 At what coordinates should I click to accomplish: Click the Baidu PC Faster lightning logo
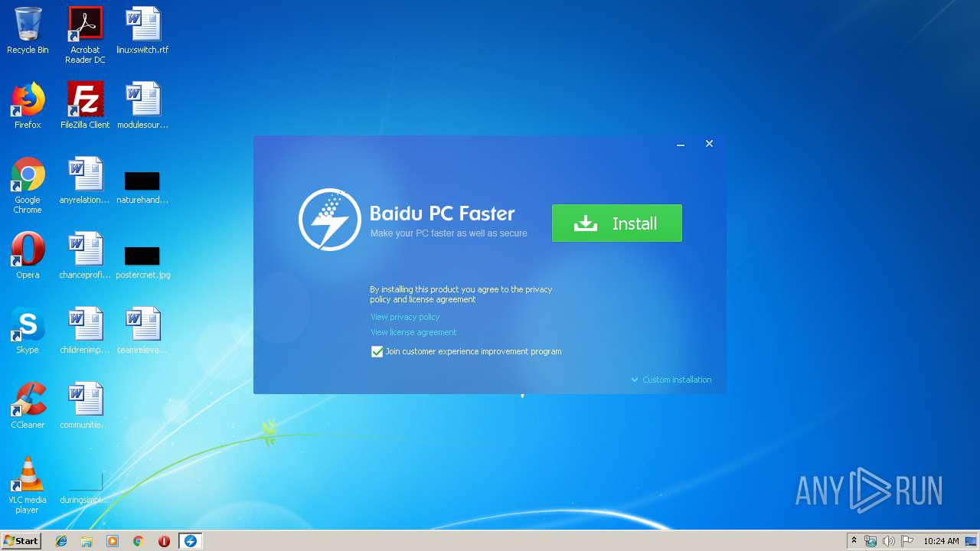pos(329,220)
